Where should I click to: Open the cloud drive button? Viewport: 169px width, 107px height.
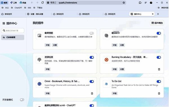[x=23, y=3]
